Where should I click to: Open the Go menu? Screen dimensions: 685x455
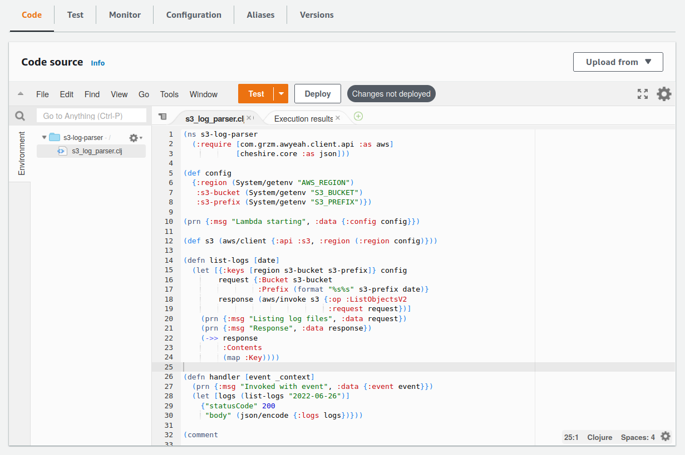point(144,94)
